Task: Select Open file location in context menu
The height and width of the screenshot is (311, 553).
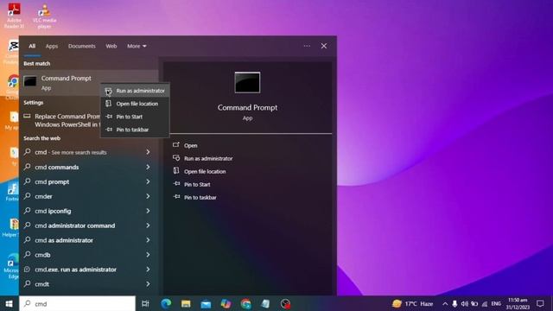Action: pyautogui.click(x=135, y=104)
